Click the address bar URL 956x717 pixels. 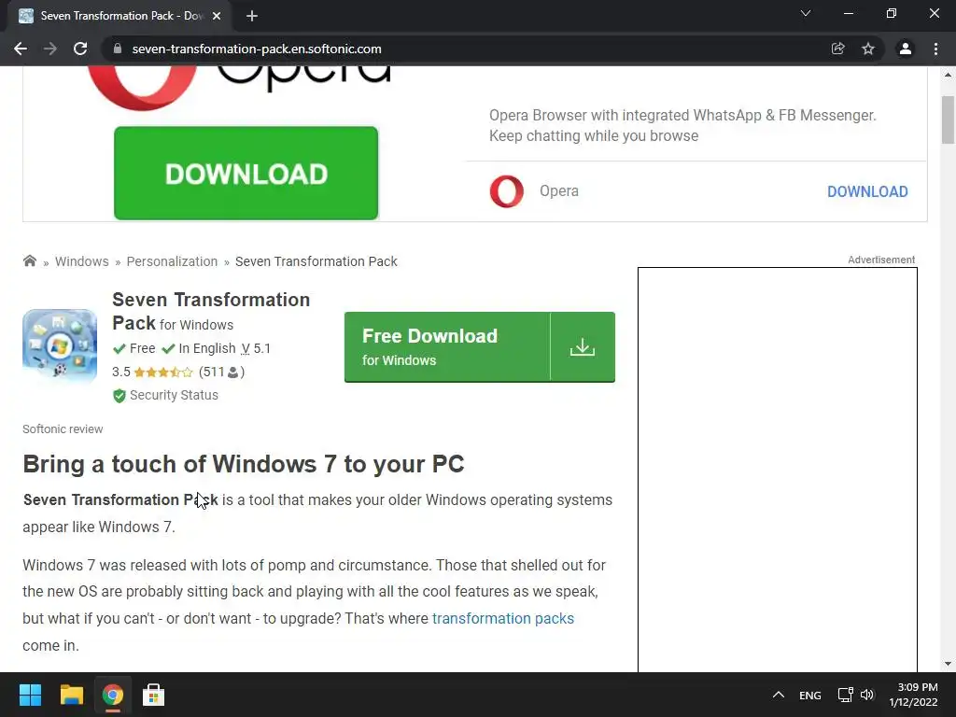point(257,49)
